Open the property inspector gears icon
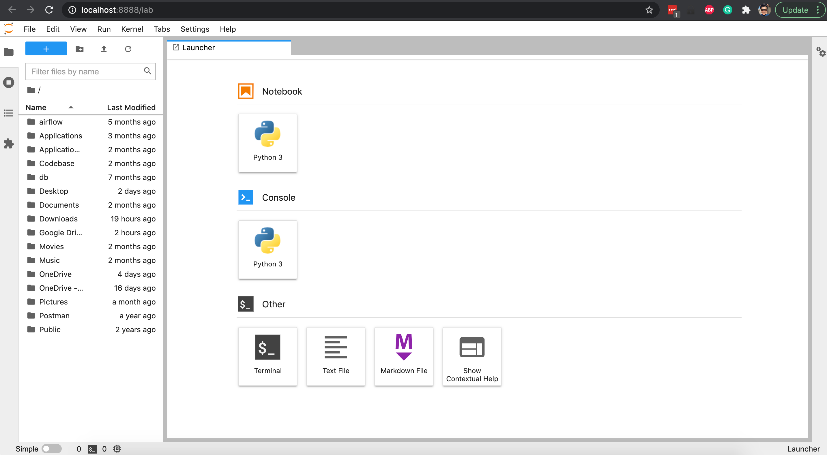827x455 pixels. [x=821, y=52]
